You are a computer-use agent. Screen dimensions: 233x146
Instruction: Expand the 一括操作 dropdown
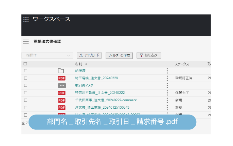click(x=47, y=56)
